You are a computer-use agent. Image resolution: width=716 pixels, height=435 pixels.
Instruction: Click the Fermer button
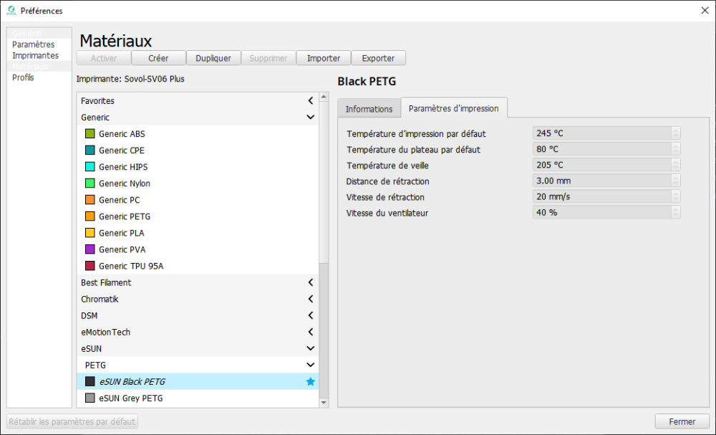click(x=682, y=421)
